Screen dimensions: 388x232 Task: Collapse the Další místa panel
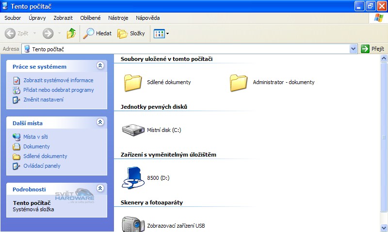point(100,122)
